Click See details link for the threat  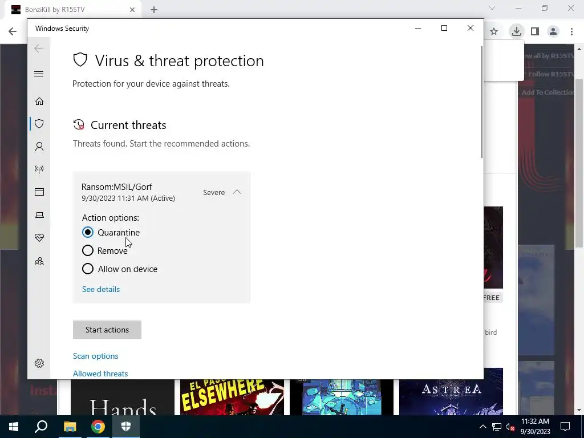pos(101,289)
